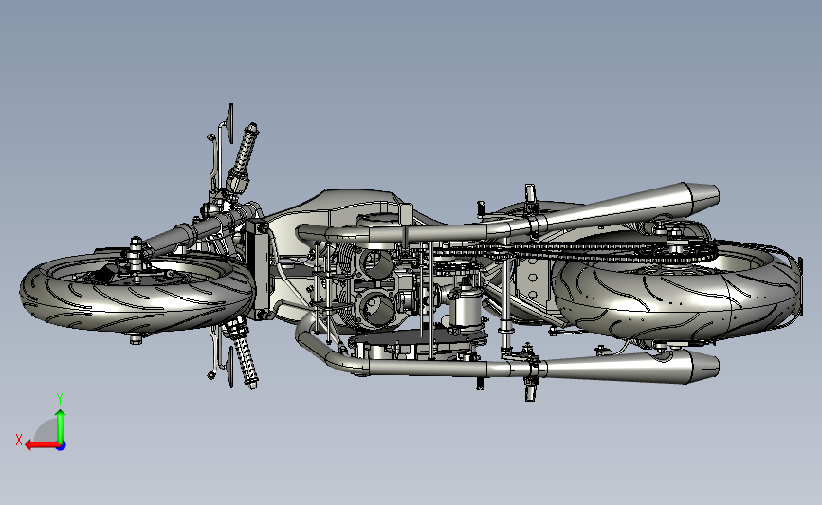Select the upper handlebar grip

coord(245,150)
